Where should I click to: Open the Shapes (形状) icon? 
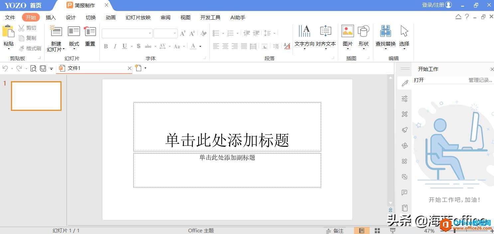coord(363,31)
